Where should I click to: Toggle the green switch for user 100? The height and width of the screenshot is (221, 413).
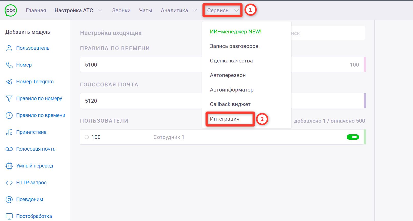click(353, 137)
